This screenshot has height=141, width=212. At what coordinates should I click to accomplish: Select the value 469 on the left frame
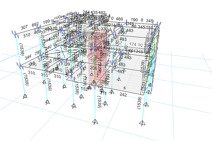37,32
